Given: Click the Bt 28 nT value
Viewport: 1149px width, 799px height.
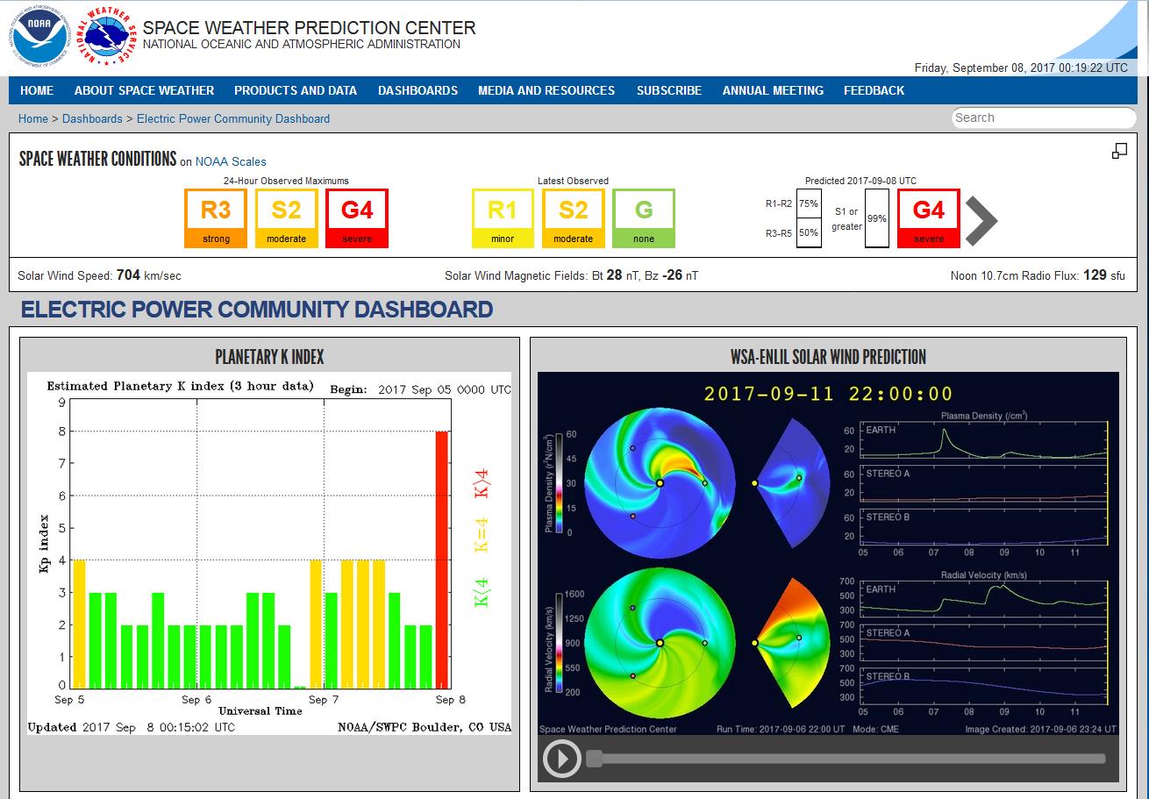Looking at the screenshot, I should click(x=616, y=275).
